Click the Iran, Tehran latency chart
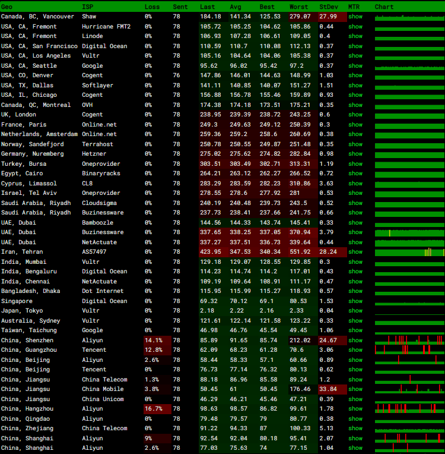This screenshot has width=445, height=454. (x=410, y=252)
